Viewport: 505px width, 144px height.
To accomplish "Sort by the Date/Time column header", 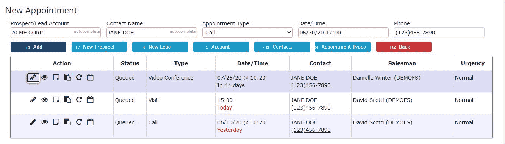I will pos(252,63).
